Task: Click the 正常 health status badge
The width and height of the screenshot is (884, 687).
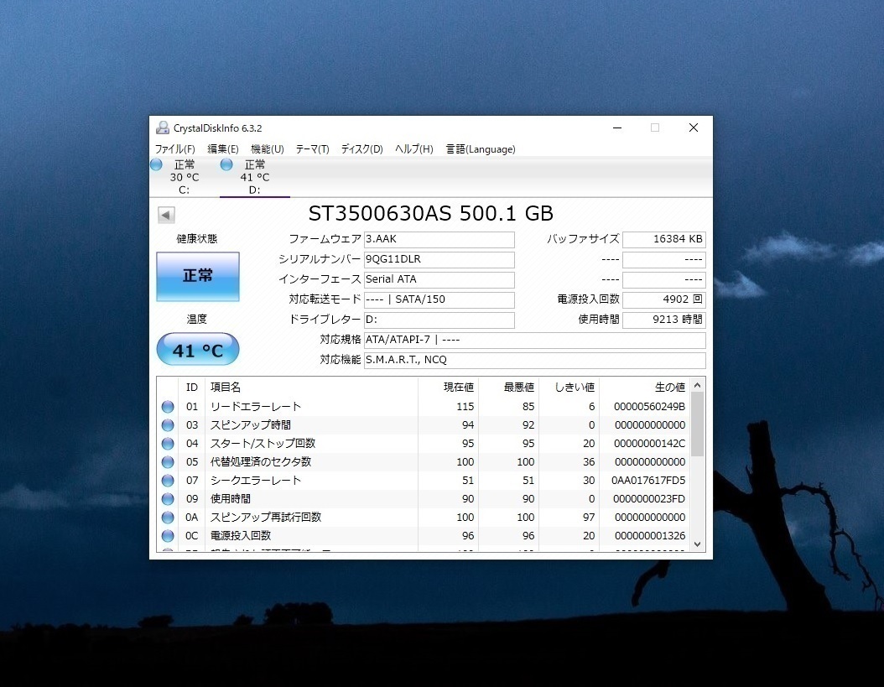Action: pyautogui.click(x=197, y=277)
